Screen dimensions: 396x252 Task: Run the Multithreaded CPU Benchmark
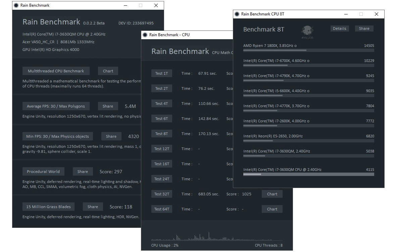click(x=56, y=71)
